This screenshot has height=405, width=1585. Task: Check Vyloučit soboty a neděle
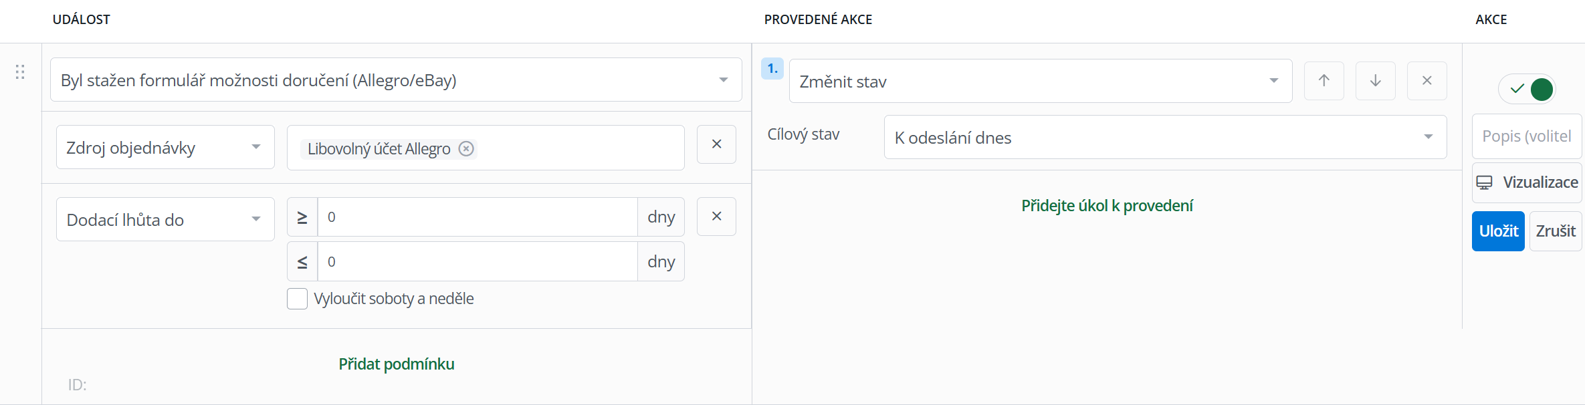coord(297,299)
